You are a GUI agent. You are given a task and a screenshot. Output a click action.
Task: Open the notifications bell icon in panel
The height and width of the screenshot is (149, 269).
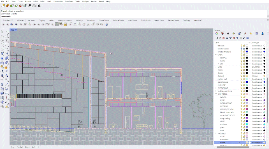(263, 33)
